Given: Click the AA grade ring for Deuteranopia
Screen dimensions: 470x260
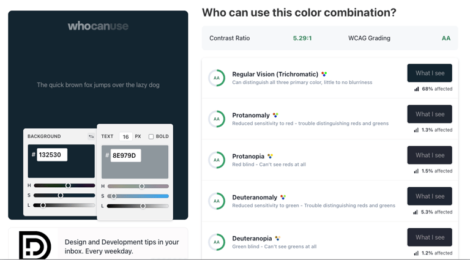Looking at the screenshot, I should point(217,242).
